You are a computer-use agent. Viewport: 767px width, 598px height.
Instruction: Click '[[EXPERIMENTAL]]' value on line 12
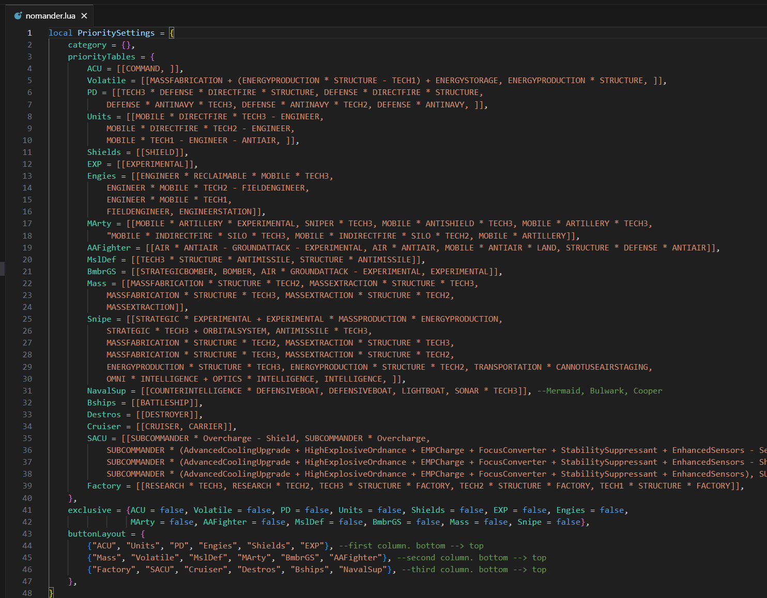click(x=155, y=164)
